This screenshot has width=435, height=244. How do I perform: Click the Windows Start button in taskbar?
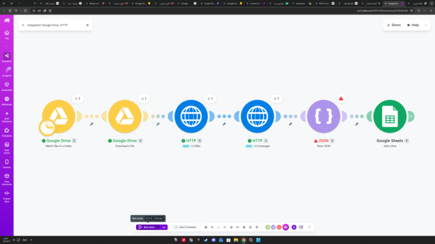259,240
